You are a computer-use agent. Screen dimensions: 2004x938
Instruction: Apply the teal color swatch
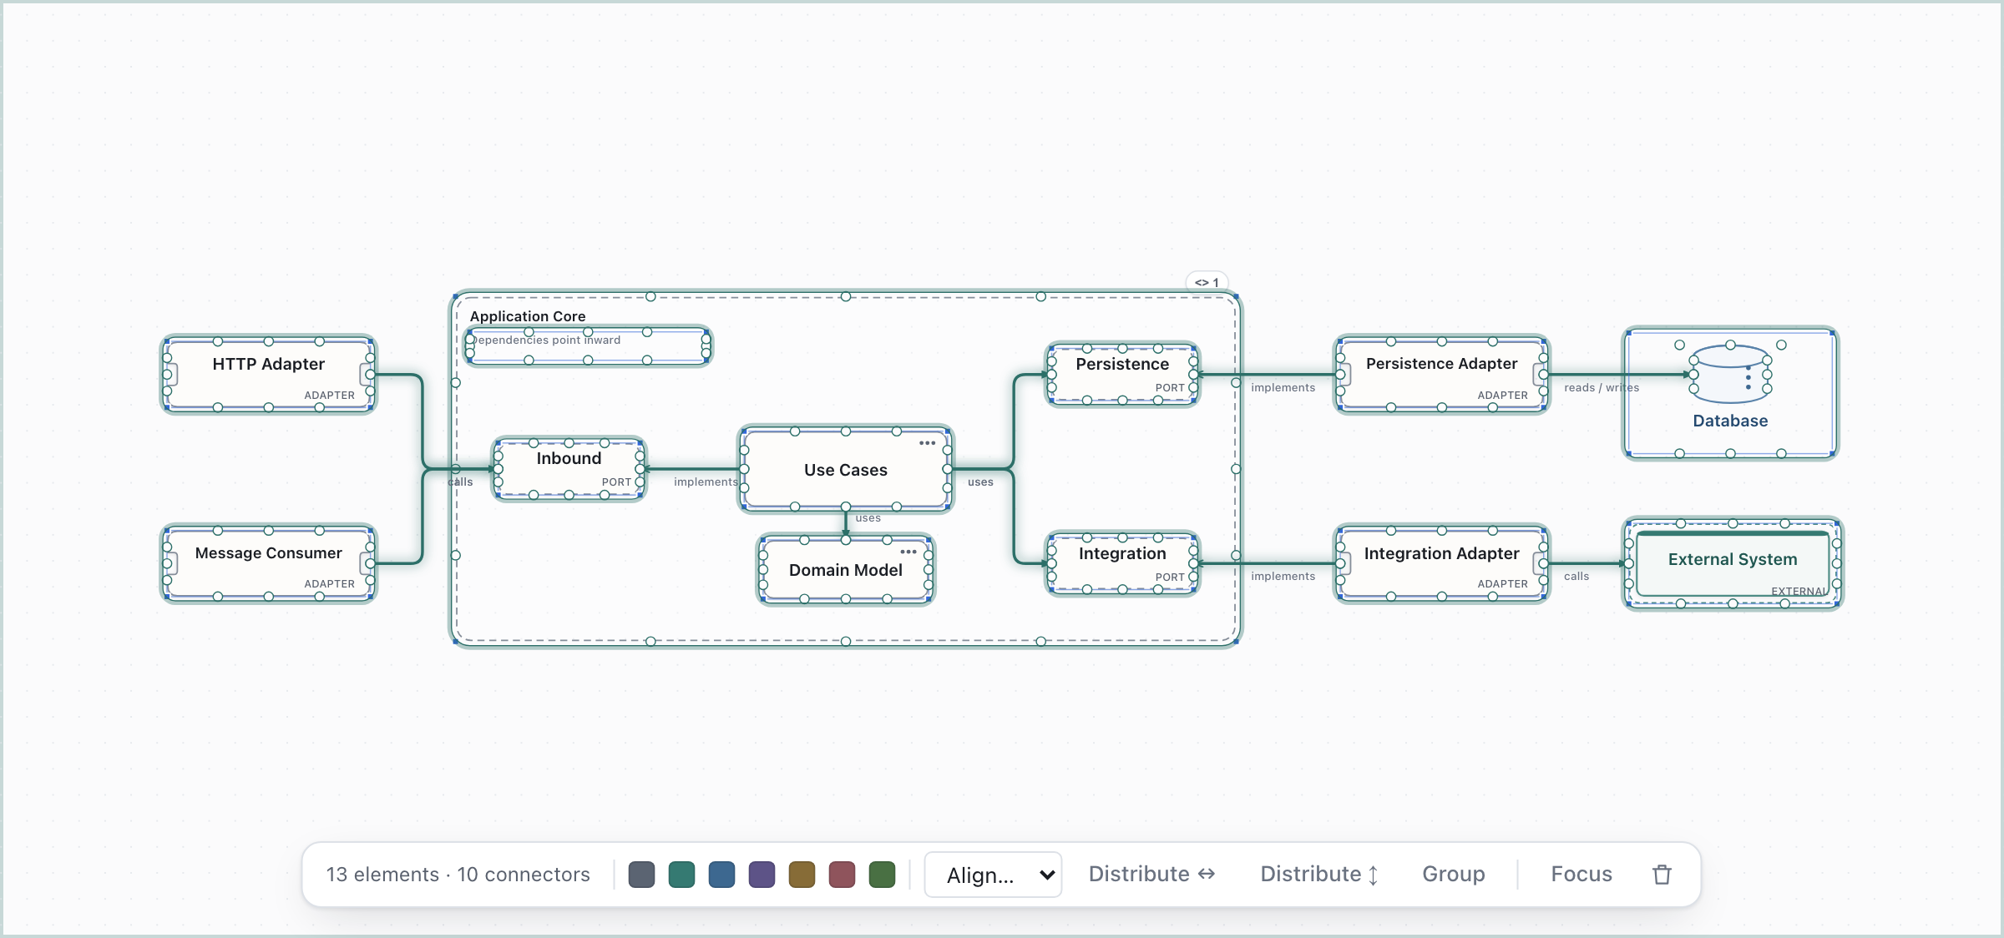coord(681,875)
